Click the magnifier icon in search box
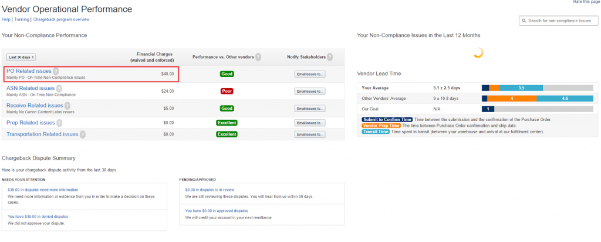601x242 pixels. click(524, 21)
